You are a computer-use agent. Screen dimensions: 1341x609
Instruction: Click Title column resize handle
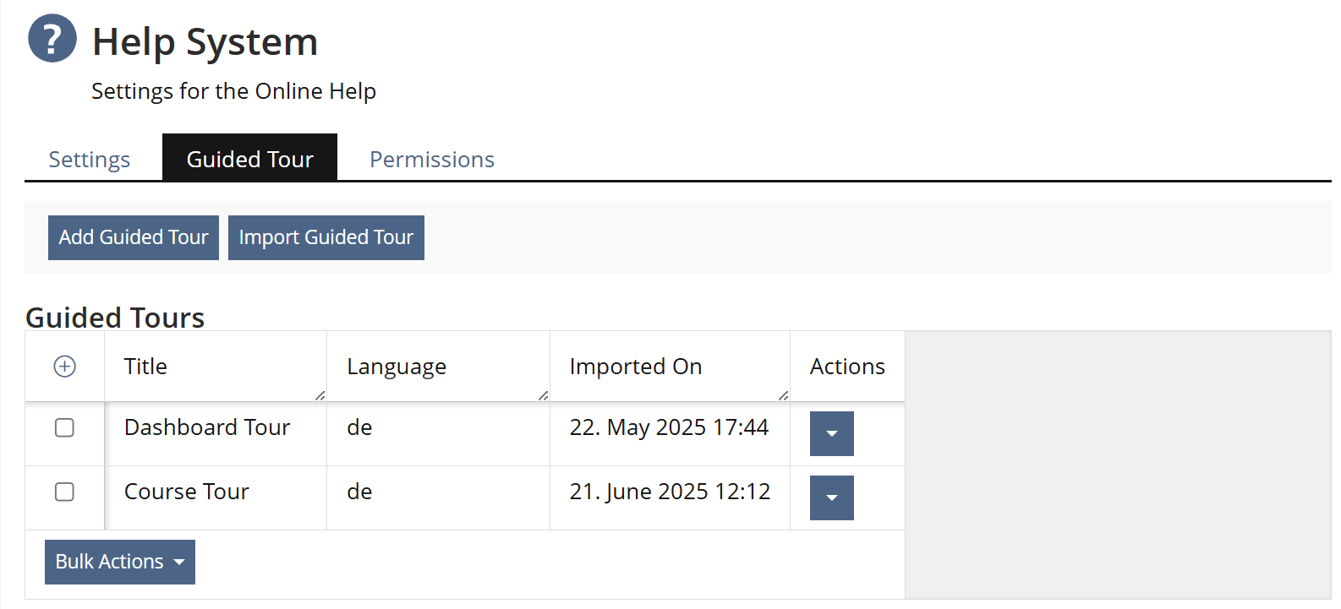tap(320, 395)
